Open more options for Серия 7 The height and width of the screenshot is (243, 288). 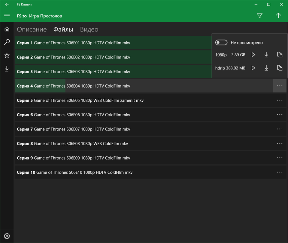[x=280, y=129]
